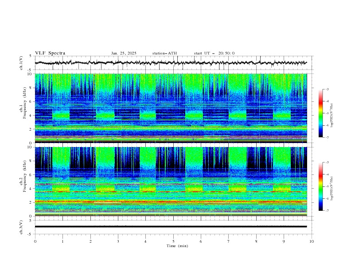
Task: Click the time axis tick label "5"
Action: click(x=173, y=241)
